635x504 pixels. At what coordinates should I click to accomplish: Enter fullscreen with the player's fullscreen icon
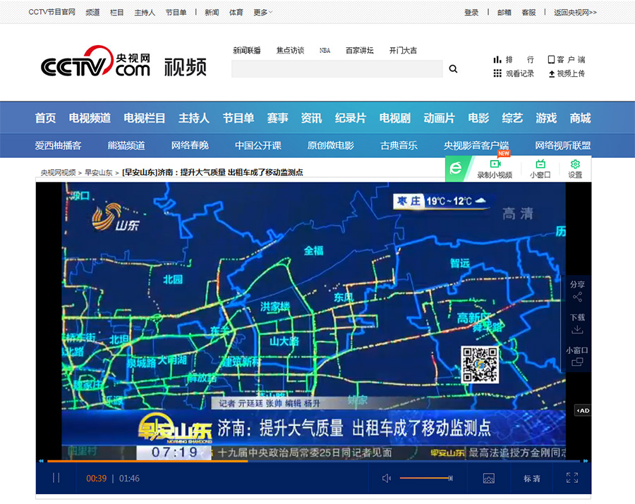pyautogui.click(x=572, y=478)
